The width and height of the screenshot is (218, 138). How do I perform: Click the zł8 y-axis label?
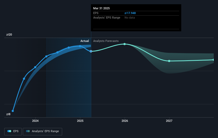(x=8, y=114)
